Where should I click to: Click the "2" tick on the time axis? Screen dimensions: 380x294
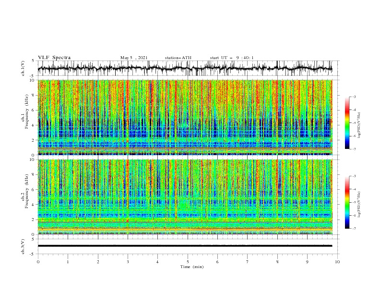click(x=98, y=262)
